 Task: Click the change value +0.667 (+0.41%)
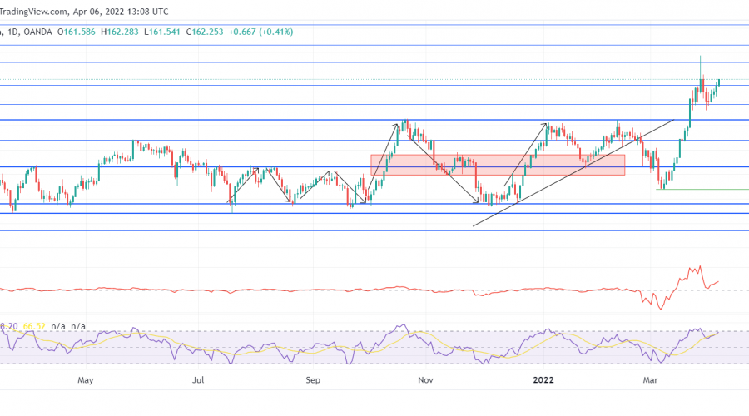click(x=260, y=32)
